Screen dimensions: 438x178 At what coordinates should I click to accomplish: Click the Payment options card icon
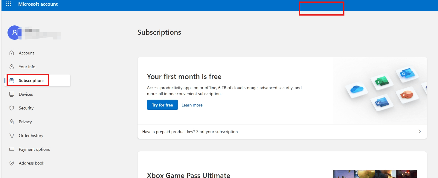12,149
